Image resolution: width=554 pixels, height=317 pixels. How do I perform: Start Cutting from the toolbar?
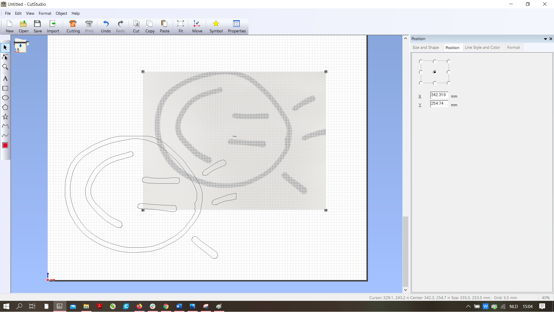point(73,27)
